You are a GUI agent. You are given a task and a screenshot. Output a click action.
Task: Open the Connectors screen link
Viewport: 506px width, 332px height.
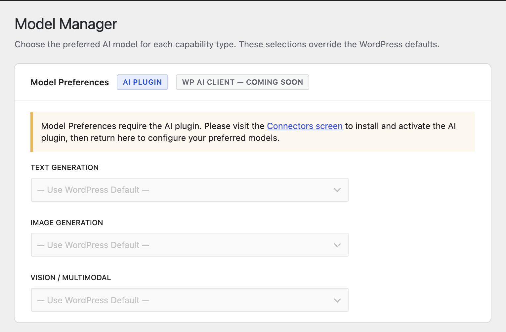pyautogui.click(x=305, y=126)
